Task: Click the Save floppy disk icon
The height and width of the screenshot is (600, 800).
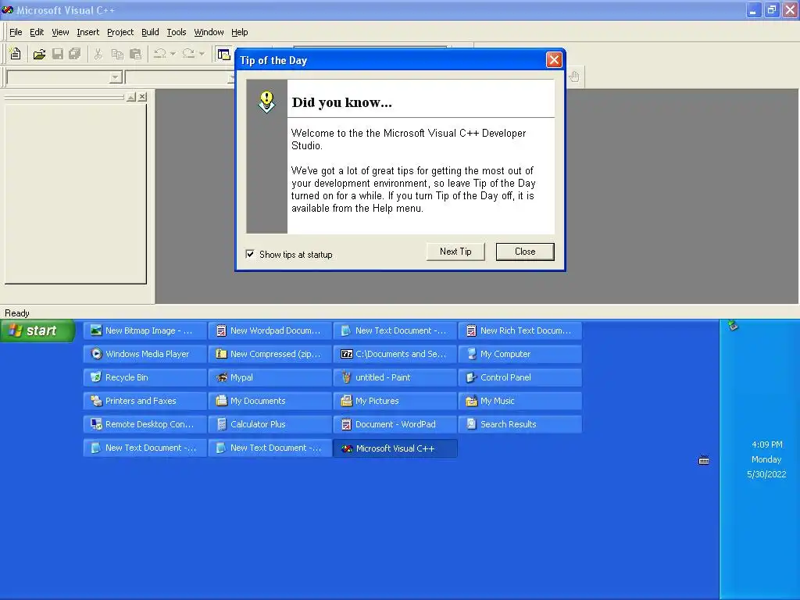Action: click(58, 54)
